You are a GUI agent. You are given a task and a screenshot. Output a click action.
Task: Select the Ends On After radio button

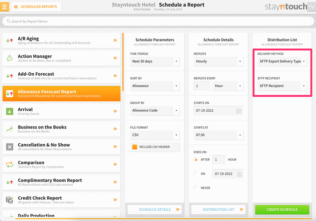click(x=196, y=160)
